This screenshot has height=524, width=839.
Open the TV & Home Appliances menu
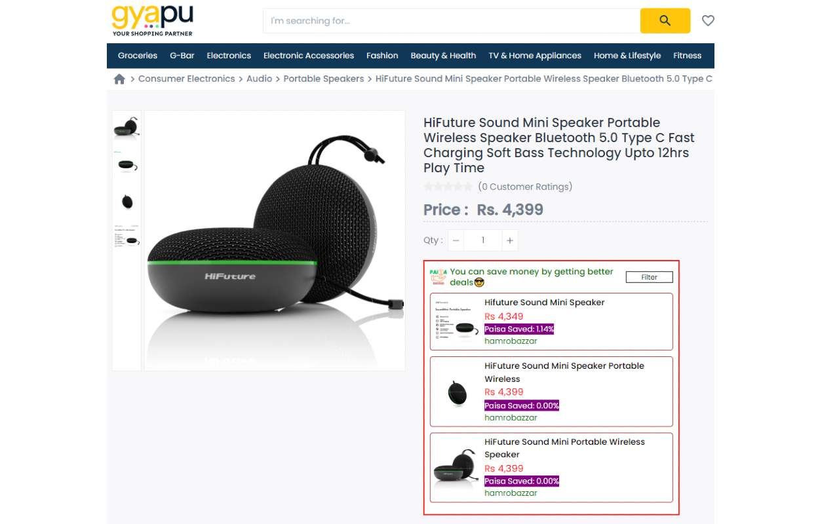pos(535,56)
